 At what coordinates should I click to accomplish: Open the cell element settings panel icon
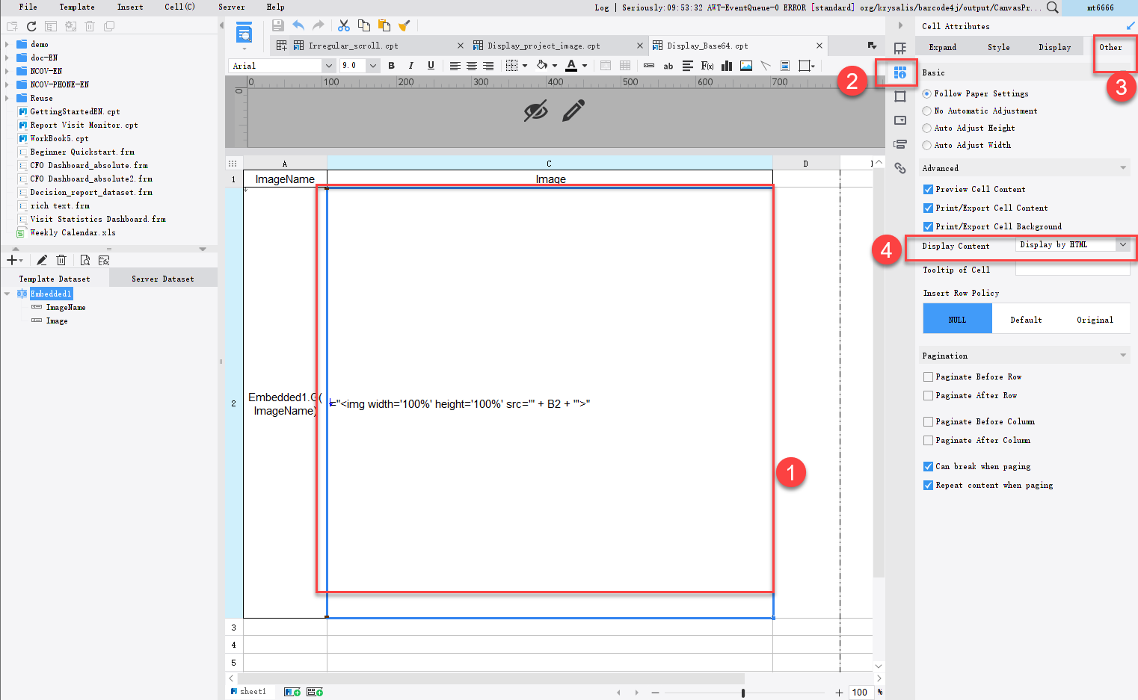pos(900,72)
